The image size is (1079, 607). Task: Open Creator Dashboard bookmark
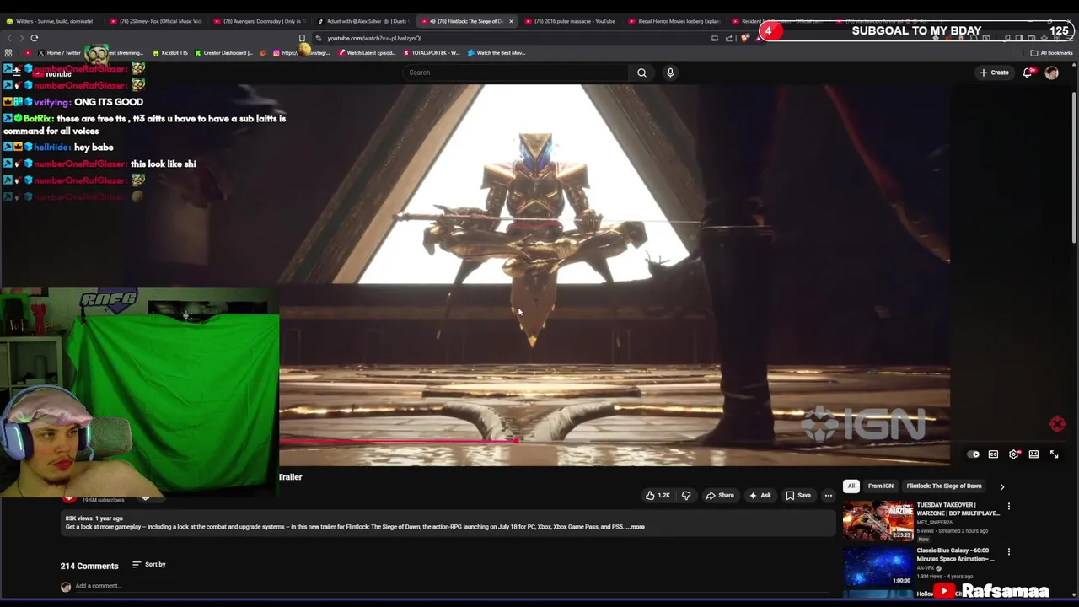click(223, 53)
